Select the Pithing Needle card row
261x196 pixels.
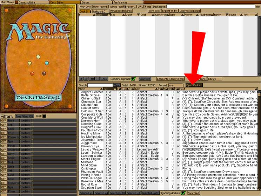pyautogui.click(x=168, y=175)
